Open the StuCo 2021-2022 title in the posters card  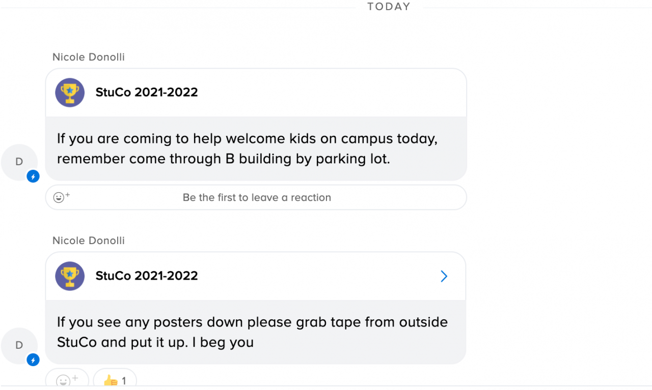coord(147,276)
